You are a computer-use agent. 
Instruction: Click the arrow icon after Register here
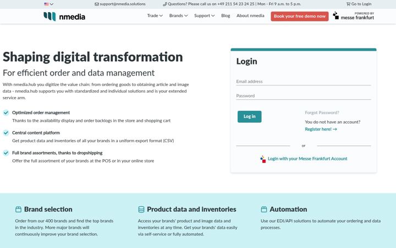[x=335, y=129]
